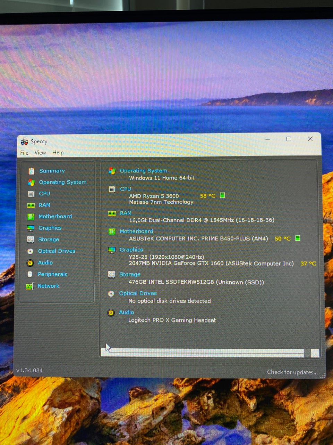This screenshot has width=333, height=445.
Task: Click the Optical Drives disc icon in summary panel
Action: pos(111,293)
